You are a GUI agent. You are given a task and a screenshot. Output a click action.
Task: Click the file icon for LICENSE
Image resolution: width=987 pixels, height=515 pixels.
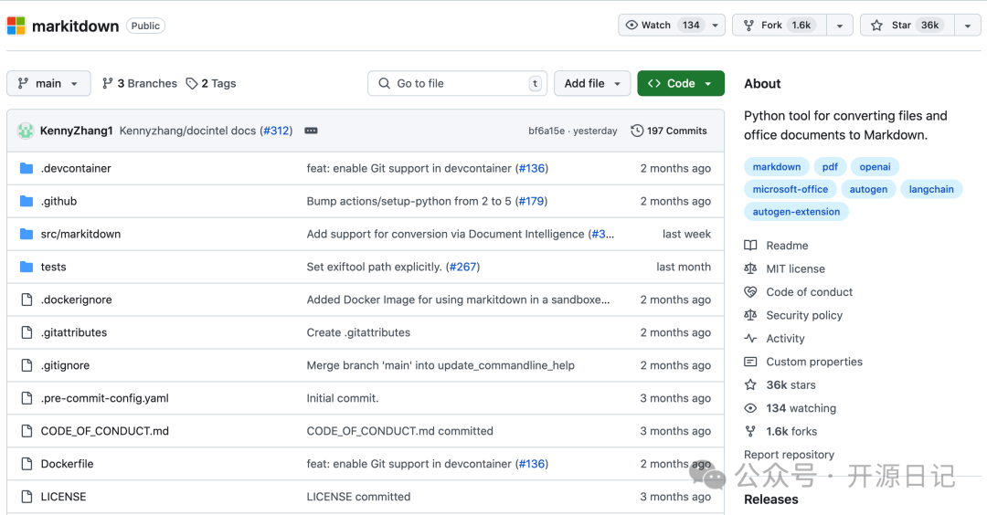tap(27, 497)
